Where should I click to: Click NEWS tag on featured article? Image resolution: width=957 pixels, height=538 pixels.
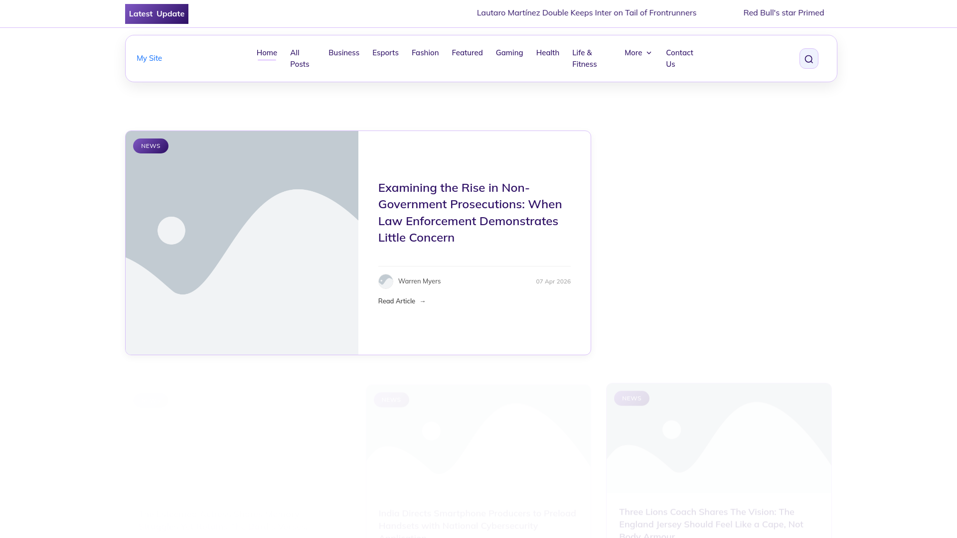pyautogui.click(x=151, y=146)
